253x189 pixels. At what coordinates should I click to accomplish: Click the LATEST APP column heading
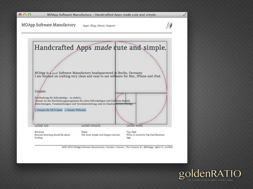coord(42,125)
